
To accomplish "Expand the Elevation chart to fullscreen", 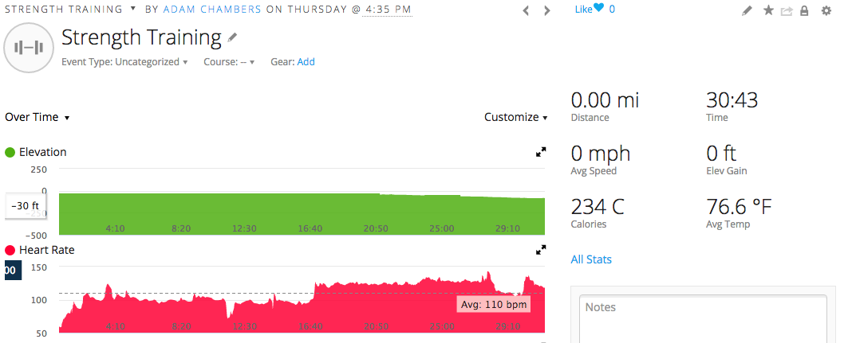I will [x=541, y=151].
